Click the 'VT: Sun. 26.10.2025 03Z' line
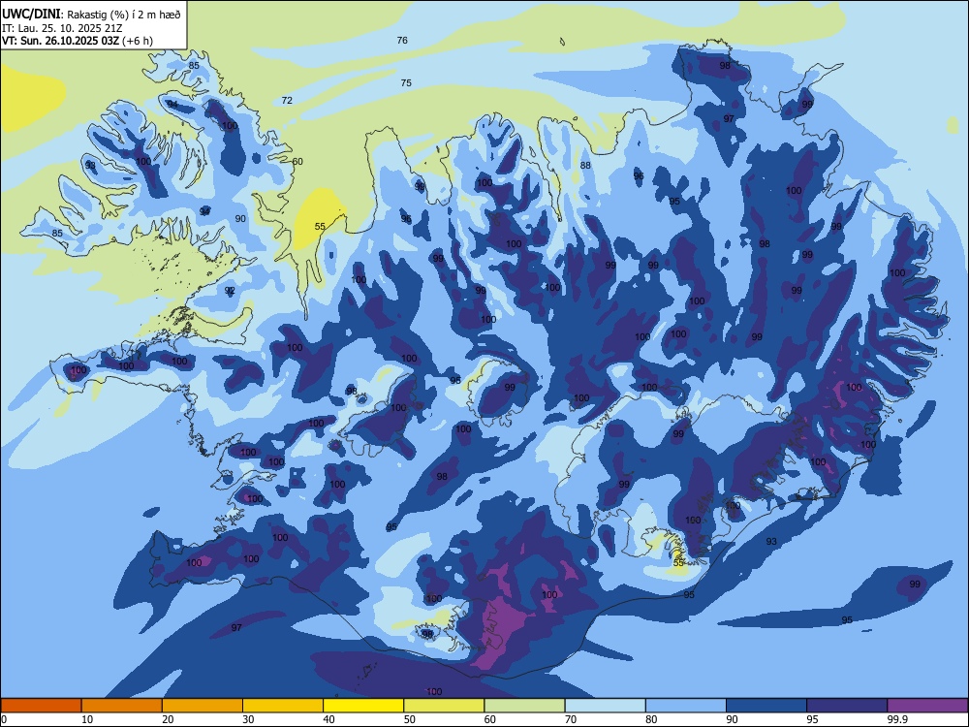This screenshot has height=727, width=969. [x=60, y=41]
